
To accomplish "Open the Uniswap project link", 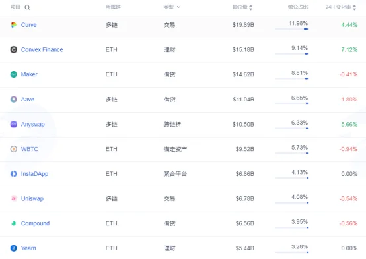I will [32, 198].
